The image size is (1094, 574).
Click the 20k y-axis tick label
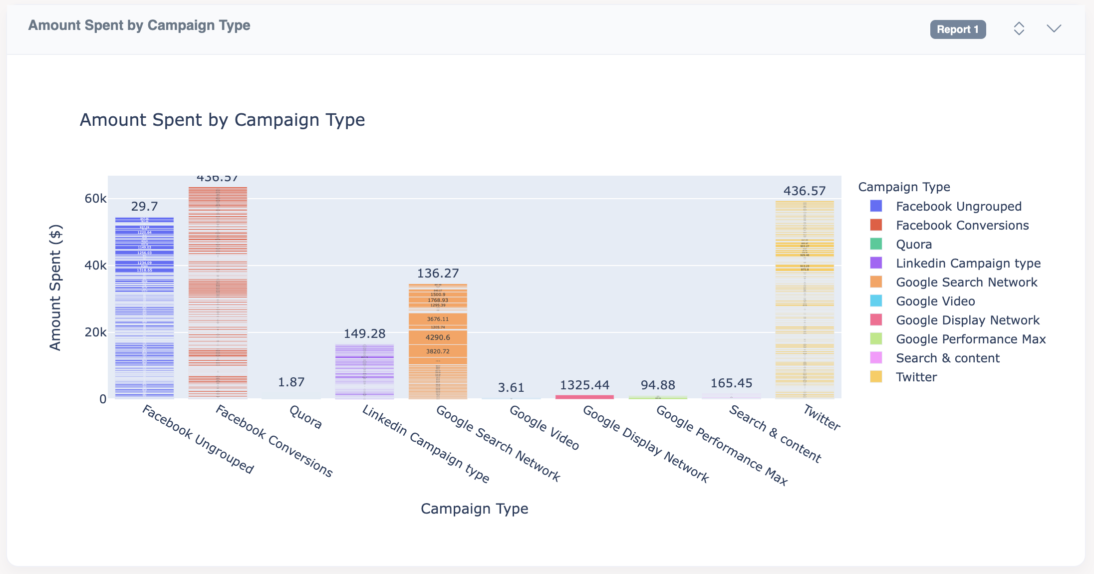(95, 332)
